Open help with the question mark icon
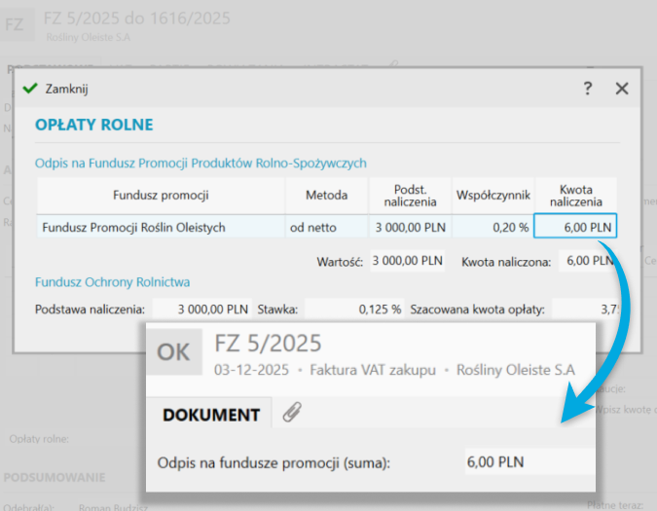657x511 pixels. (588, 89)
